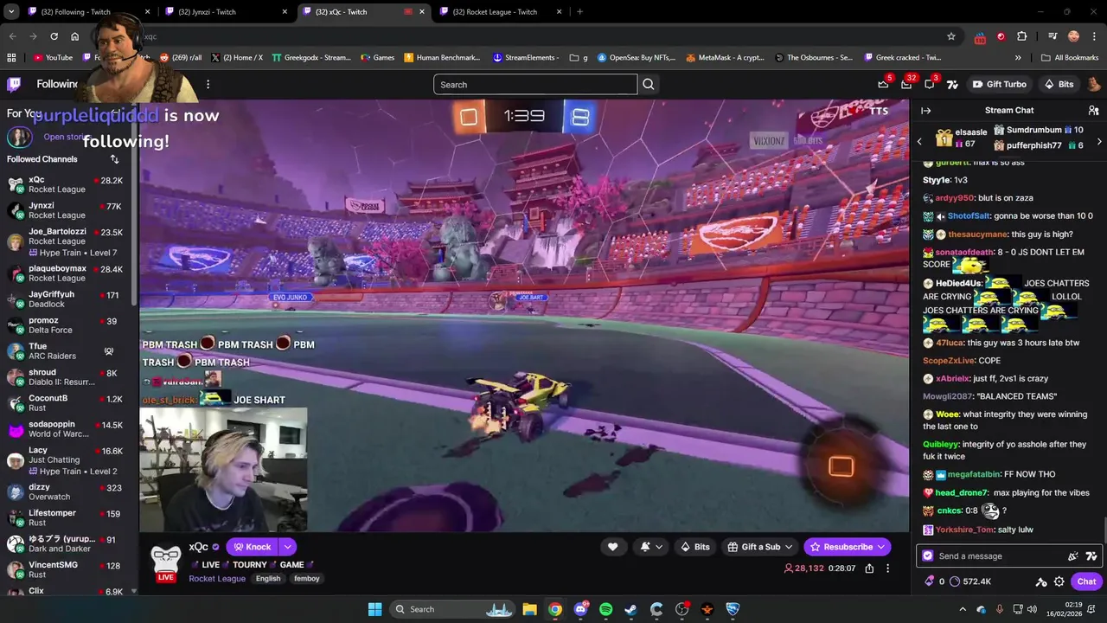The image size is (1107, 623).
Task: Open whispers with 3 unread badge
Action: point(930,84)
